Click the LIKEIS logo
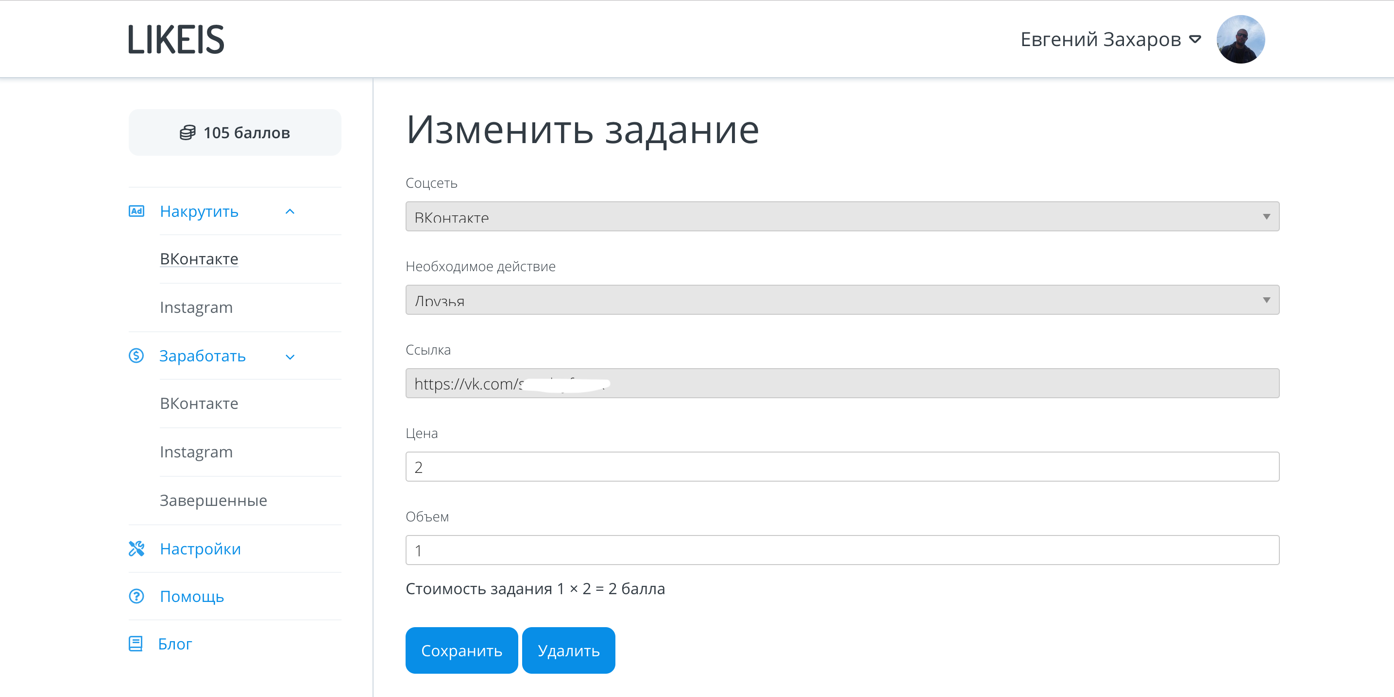This screenshot has width=1394, height=697. [x=176, y=39]
